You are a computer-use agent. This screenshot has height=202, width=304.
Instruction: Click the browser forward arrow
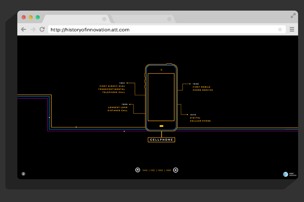tap(33, 29)
